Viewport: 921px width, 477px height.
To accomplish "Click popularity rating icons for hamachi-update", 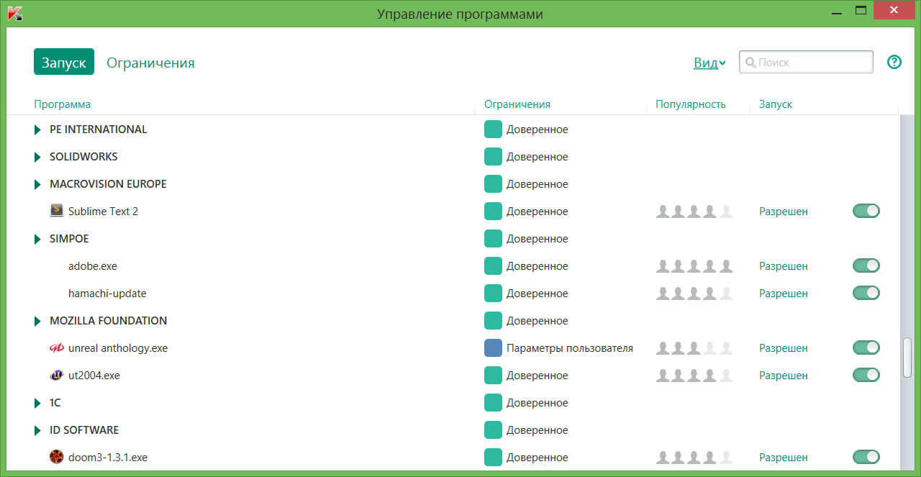I will coord(694,293).
